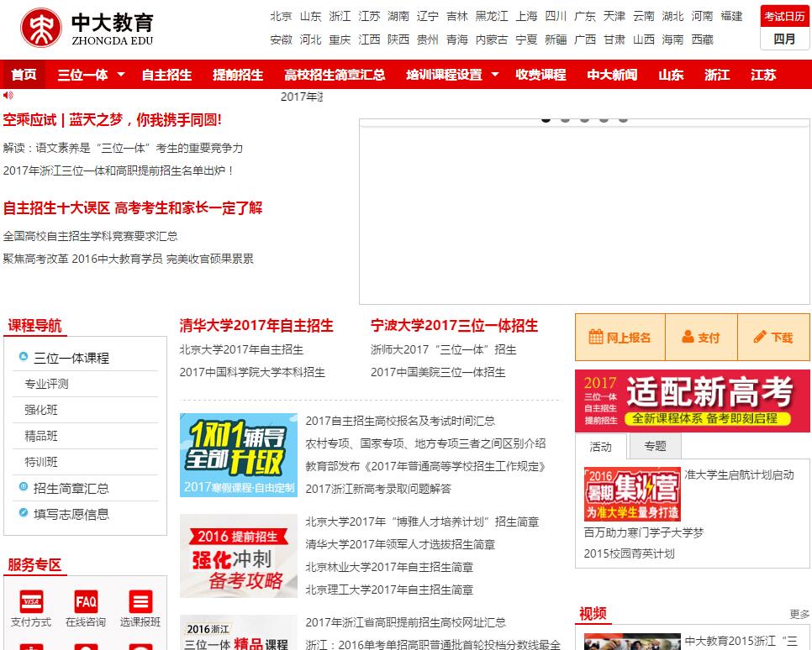Screen dimensions: 812x650
Task: Open 北京林业大学2017年自主招生简章
Action: point(389,567)
